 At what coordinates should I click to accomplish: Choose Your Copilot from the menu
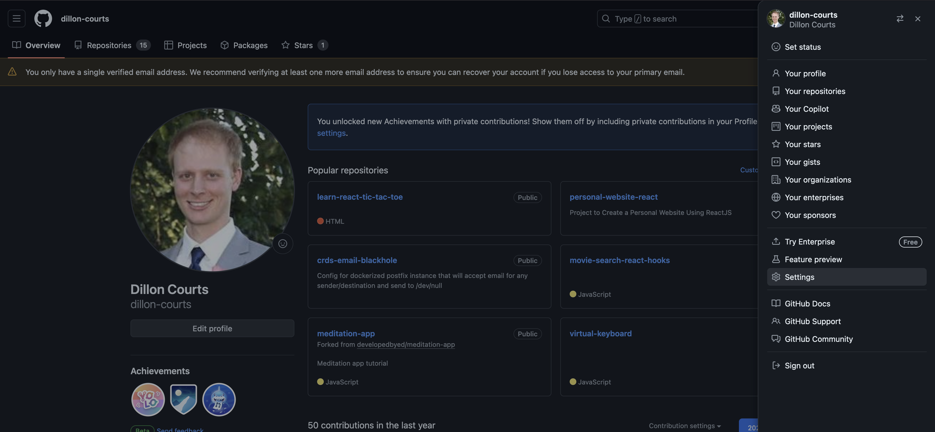tap(806, 109)
